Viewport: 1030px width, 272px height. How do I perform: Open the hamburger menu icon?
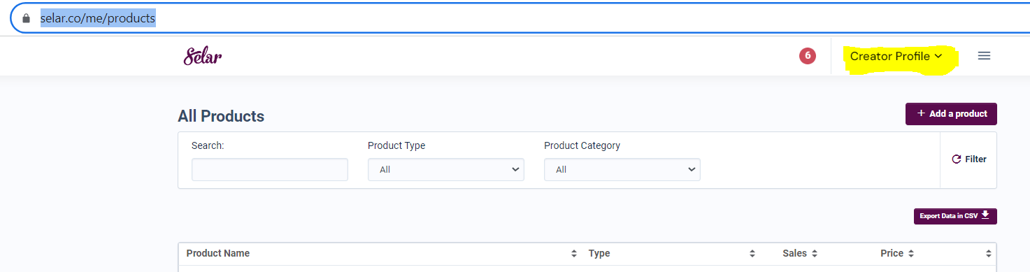pos(984,56)
